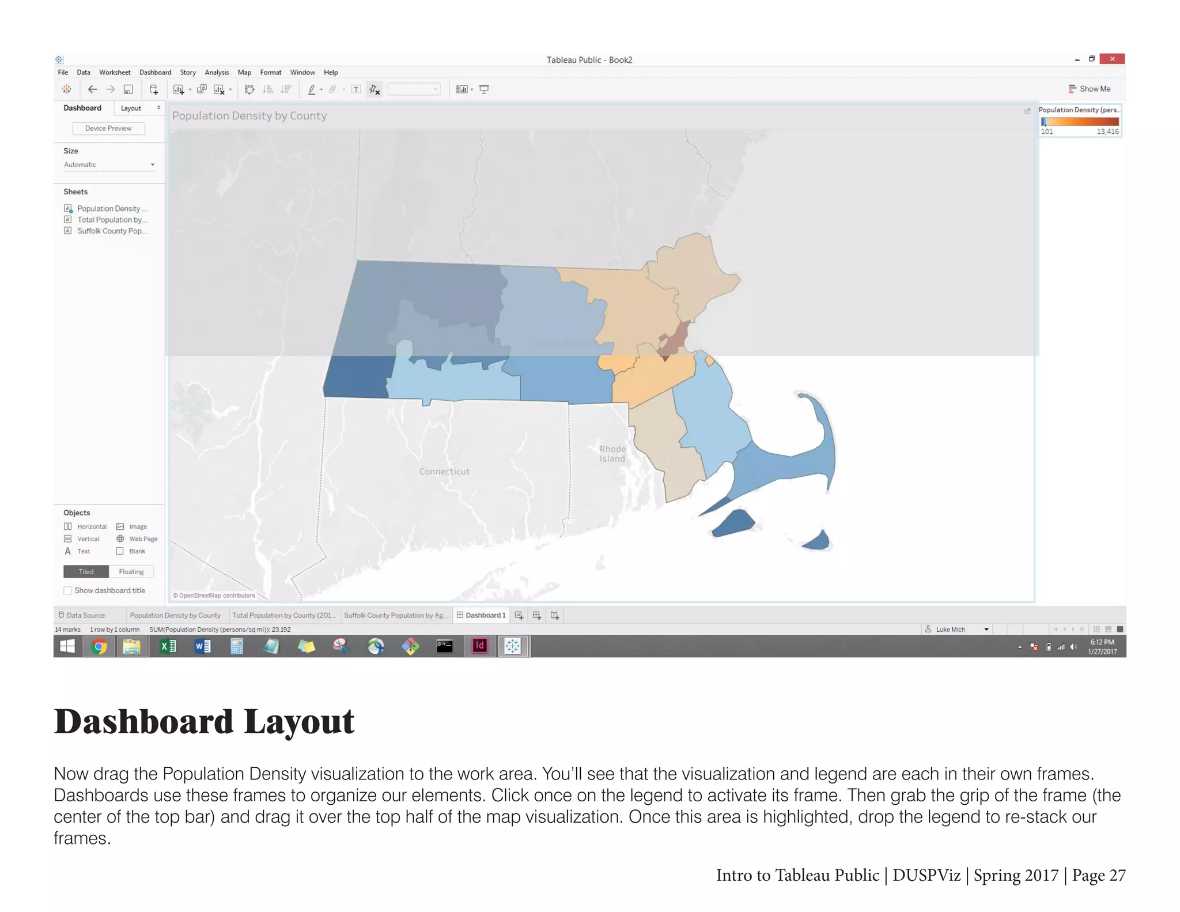Click the New Data Source cylinder icon

tap(154, 89)
